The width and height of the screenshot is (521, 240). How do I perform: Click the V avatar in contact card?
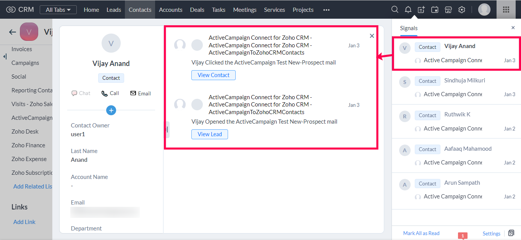pyautogui.click(x=111, y=43)
